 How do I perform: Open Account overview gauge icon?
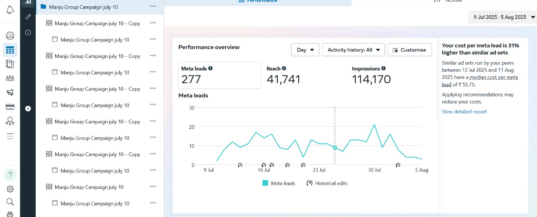(x=10, y=36)
